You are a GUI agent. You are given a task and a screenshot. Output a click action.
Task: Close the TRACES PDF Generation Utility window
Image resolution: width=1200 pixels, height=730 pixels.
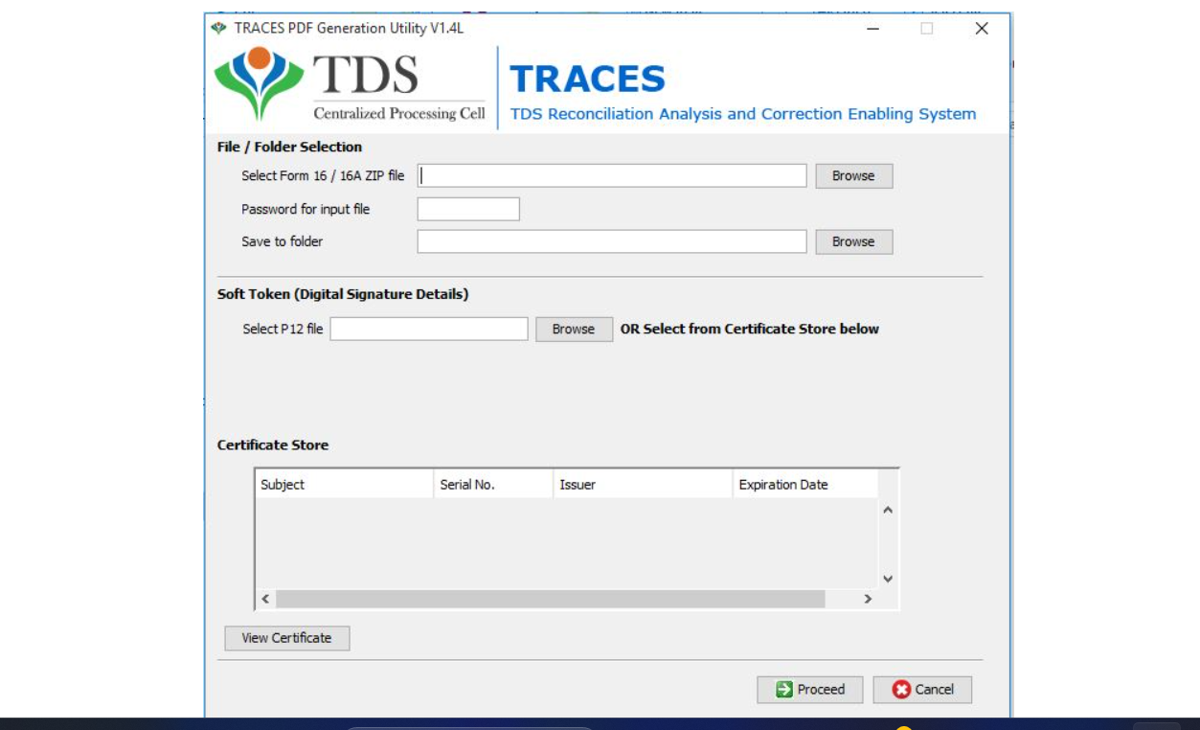click(x=982, y=29)
